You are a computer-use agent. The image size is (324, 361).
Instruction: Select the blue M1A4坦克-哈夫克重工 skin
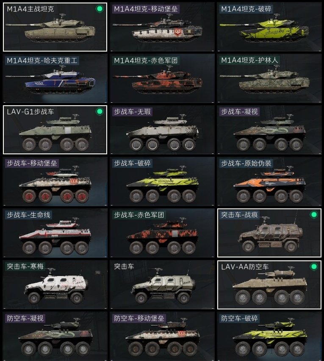click(x=55, y=78)
